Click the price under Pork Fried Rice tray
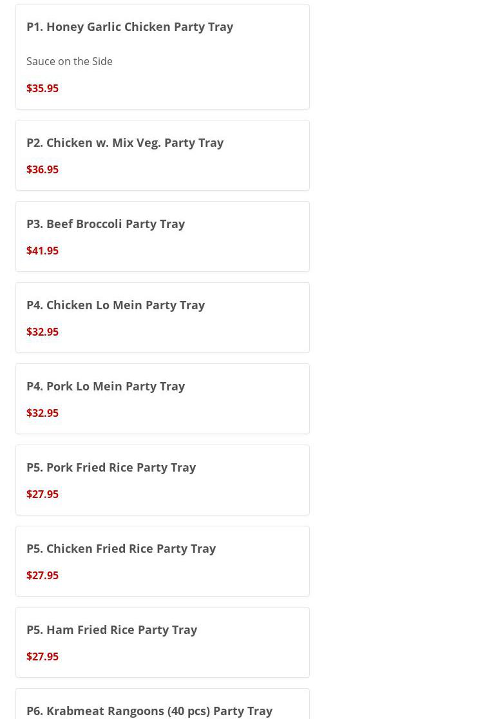 (x=43, y=494)
